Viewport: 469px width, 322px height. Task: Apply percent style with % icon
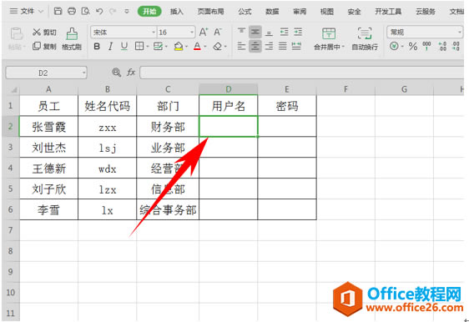(x=413, y=46)
